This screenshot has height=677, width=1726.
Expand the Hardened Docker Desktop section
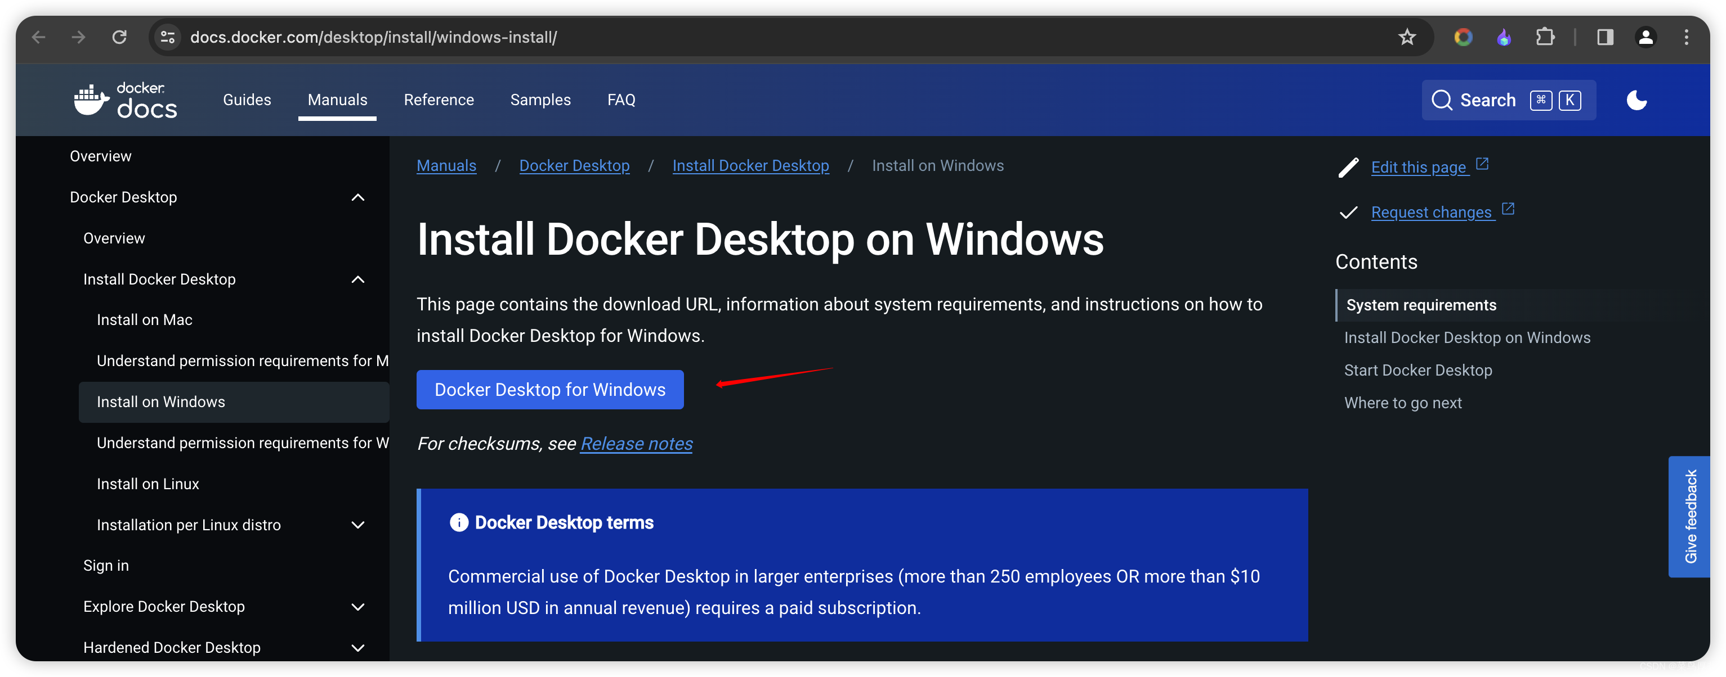point(358,648)
